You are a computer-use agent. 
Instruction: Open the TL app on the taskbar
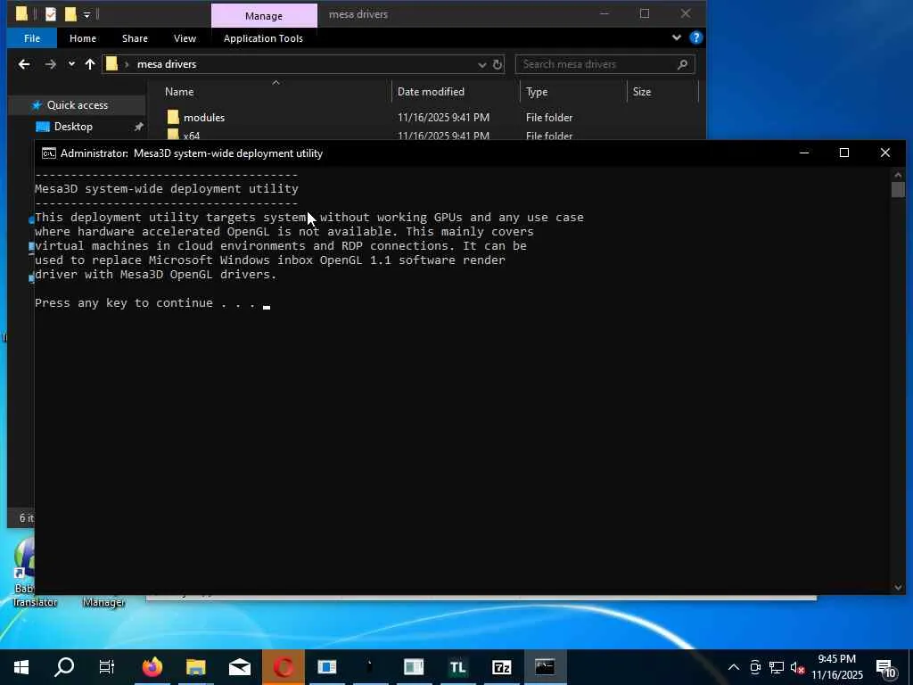[x=457, y=667]
